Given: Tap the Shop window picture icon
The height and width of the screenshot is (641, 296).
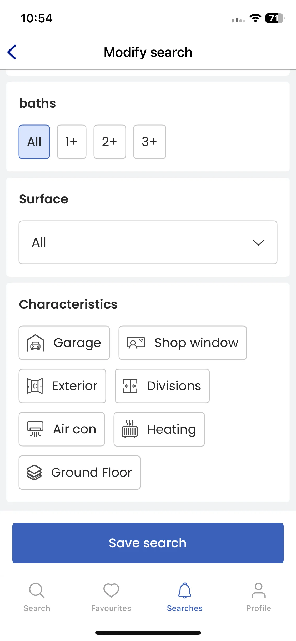Looking at the screenshot, I should [x=136, y=343].
